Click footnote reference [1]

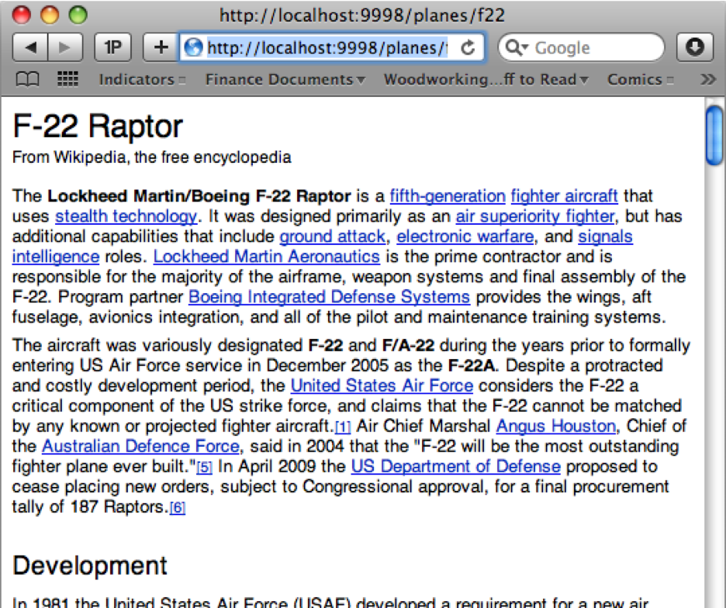click(x=343, y=427)
